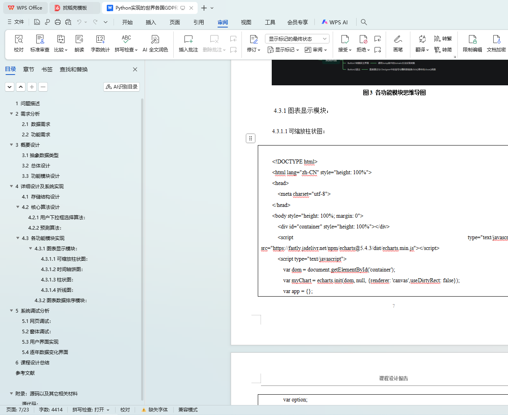Click the 接受 accept change icon

(x=345, y=39)
